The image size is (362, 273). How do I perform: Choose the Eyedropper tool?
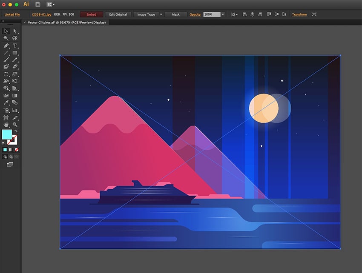(6, 102)
